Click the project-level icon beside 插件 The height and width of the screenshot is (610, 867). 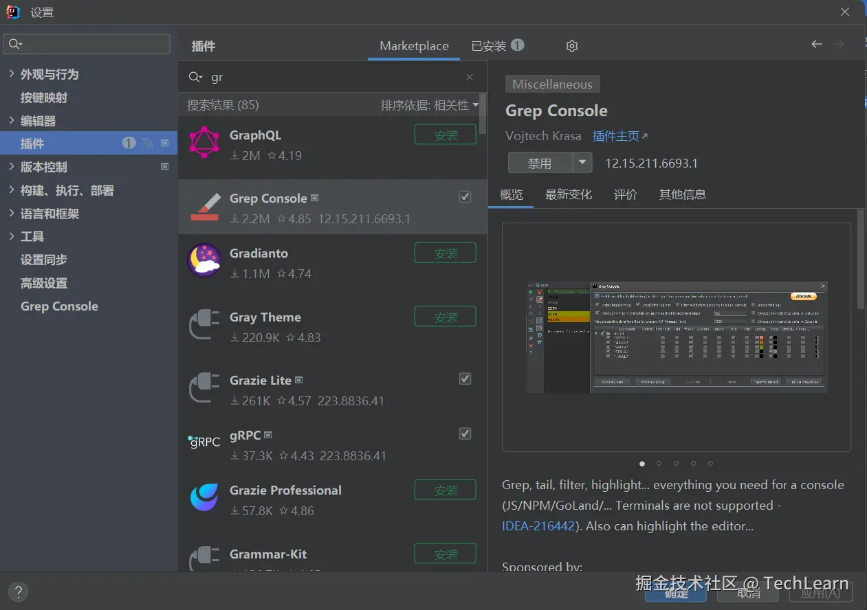pos(165,143)
